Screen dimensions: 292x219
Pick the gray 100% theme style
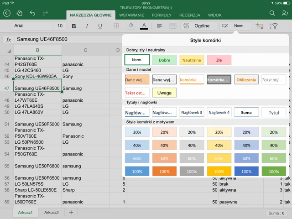click(192, 172)
